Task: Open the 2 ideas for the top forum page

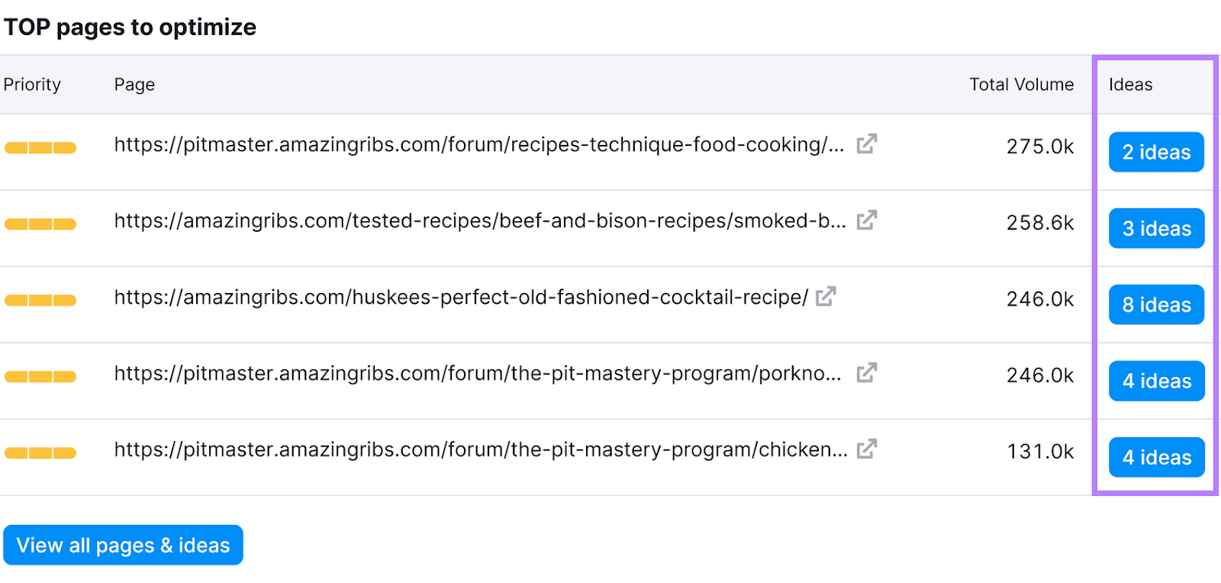Action: pos(1155,152)
